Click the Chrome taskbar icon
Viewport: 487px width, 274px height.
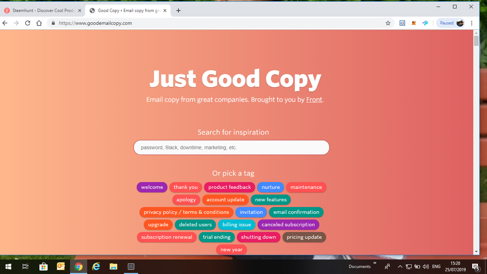tap(78, 266)
